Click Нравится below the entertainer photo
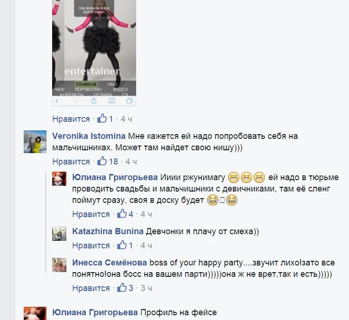Viewport: 349px width, 320px height. click(x=71, y=119)
